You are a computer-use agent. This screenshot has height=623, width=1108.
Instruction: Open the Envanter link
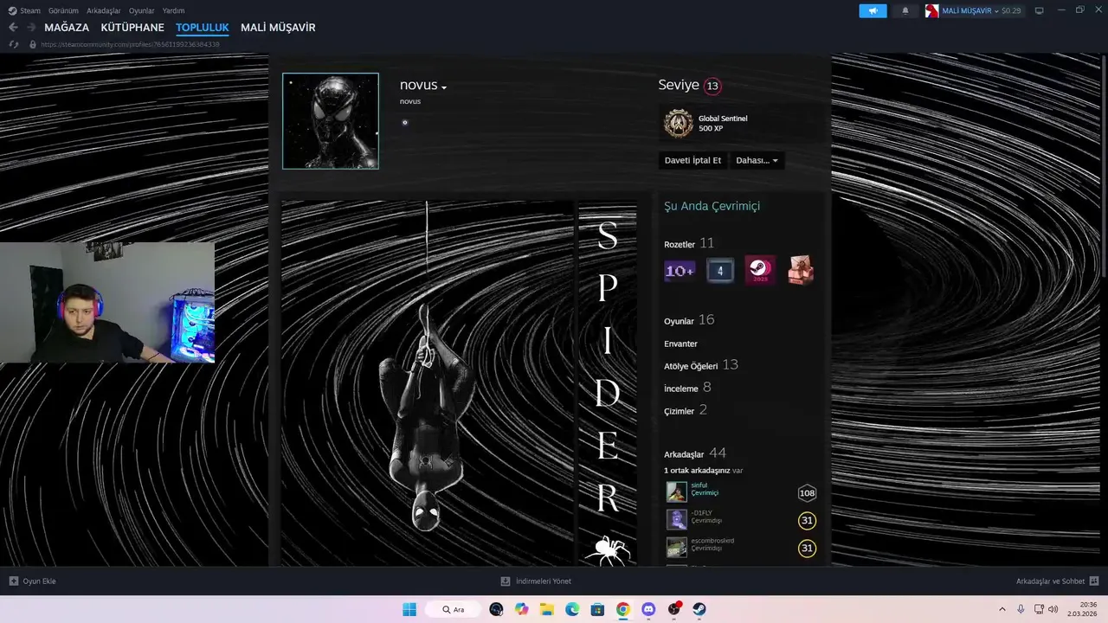680,344
